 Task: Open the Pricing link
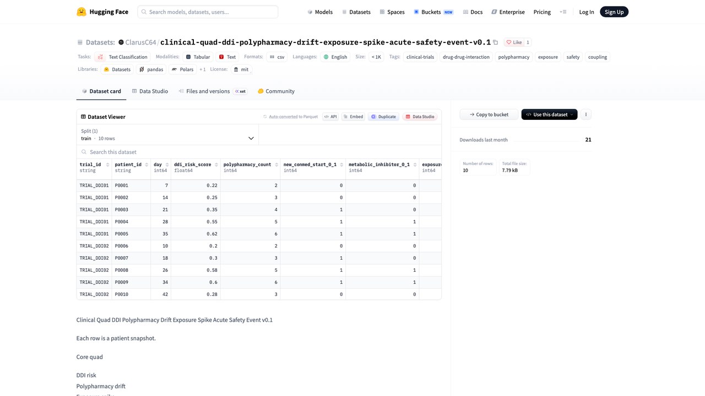pos(542,12)
